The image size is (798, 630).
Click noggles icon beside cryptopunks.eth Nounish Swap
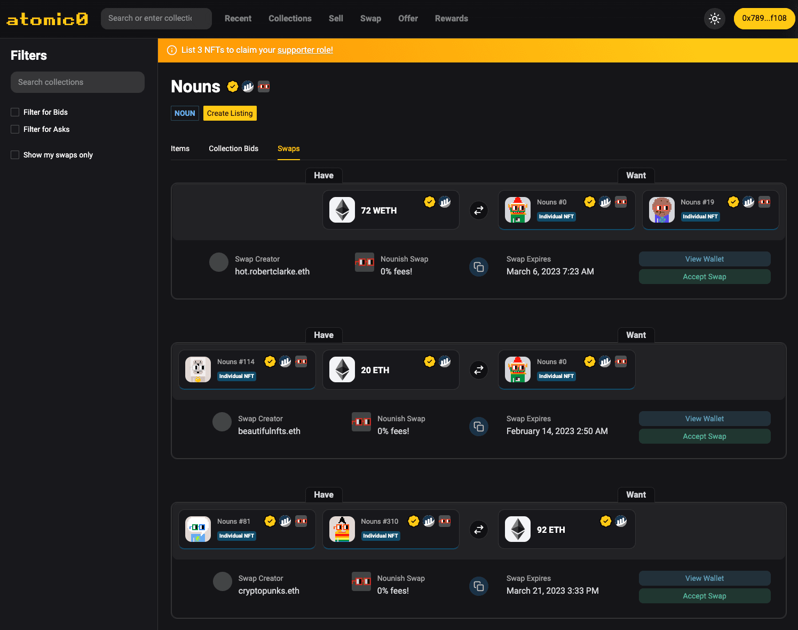tap(361, 581)
